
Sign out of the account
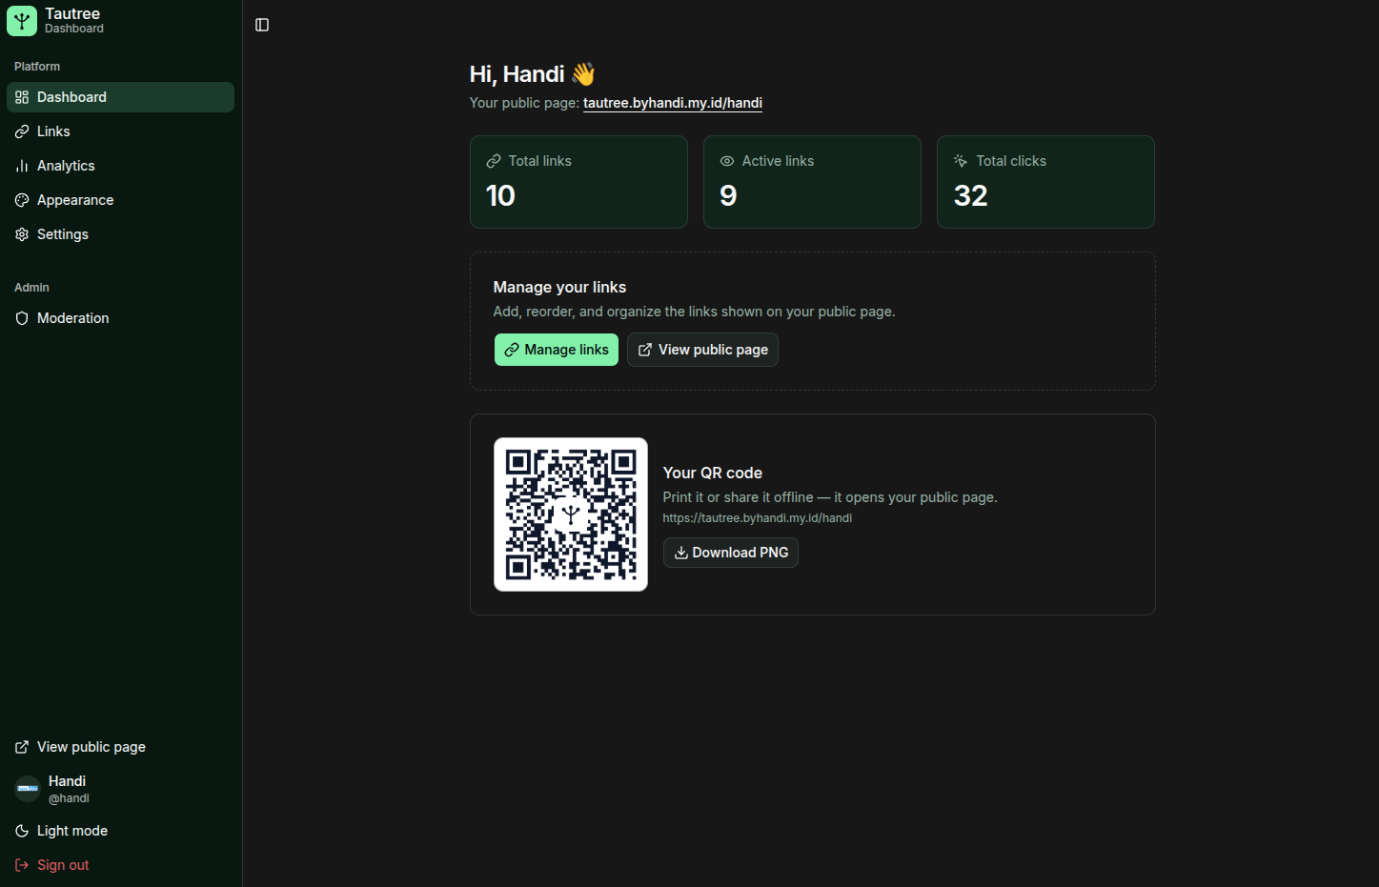tap(120, 865)
